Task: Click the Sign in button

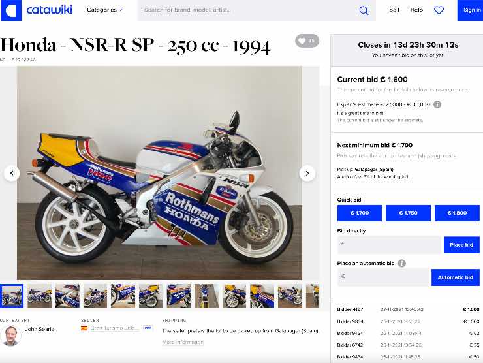Action: tap(471, 10)
